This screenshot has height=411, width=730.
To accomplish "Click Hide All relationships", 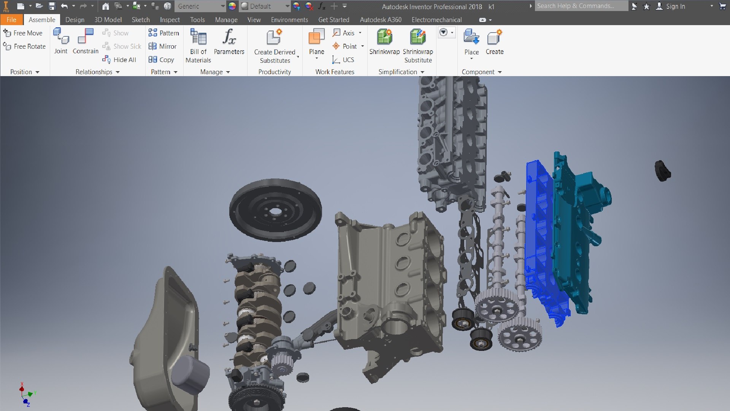I will tap(119, 60).
